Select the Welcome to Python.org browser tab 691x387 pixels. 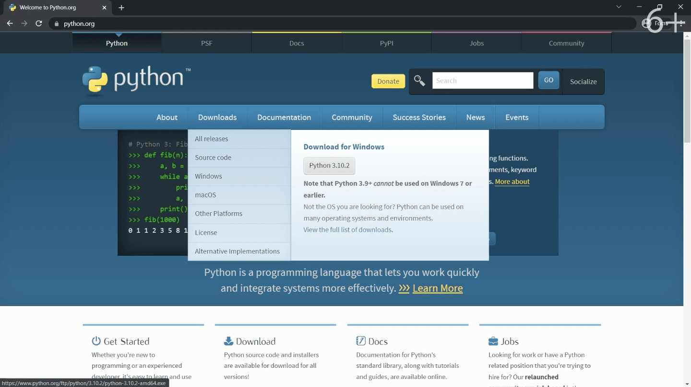(57, 8)
